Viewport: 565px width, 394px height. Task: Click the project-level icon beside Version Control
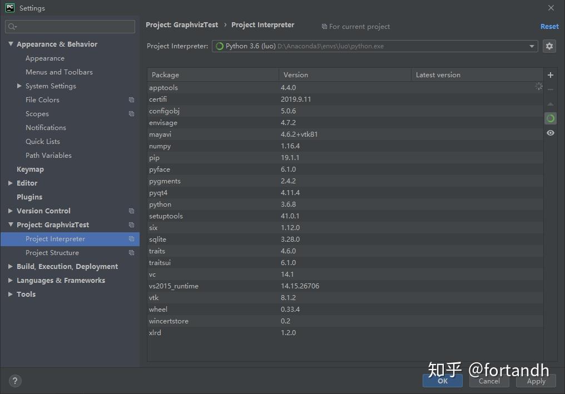point(131,211)
